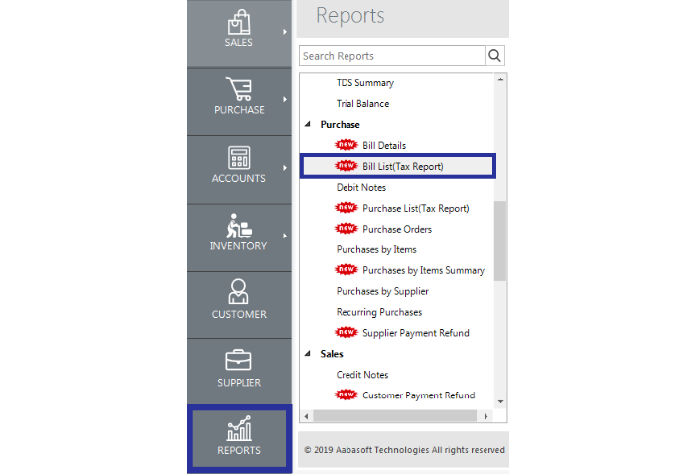Viewport: 695px width, 474px height.
Task: Open the Inventory trolley icon
Action: click(x=239, y=226)
